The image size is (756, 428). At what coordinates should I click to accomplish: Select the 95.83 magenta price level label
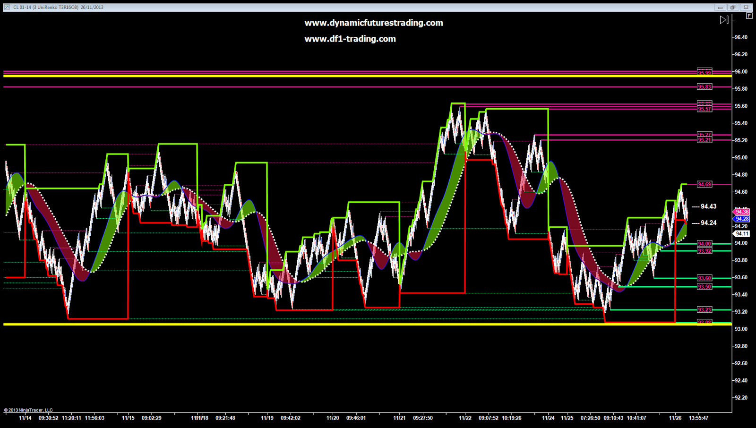pos(704,87)
